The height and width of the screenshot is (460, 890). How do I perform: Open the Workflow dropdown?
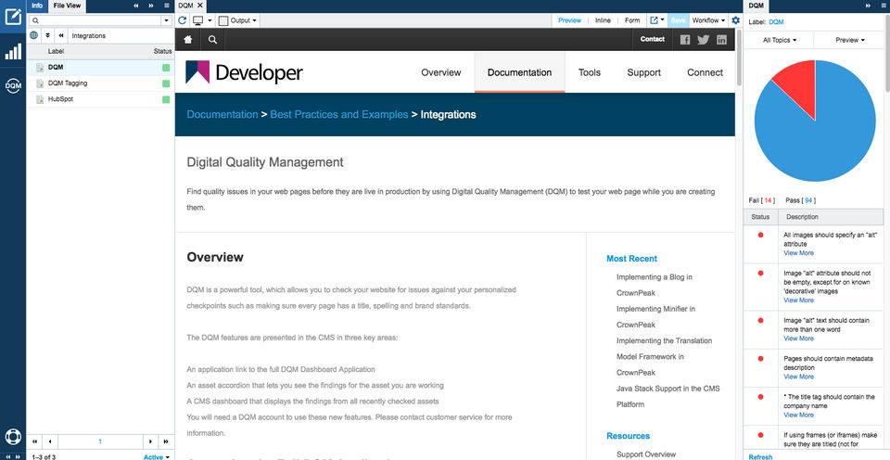(708, 20)
